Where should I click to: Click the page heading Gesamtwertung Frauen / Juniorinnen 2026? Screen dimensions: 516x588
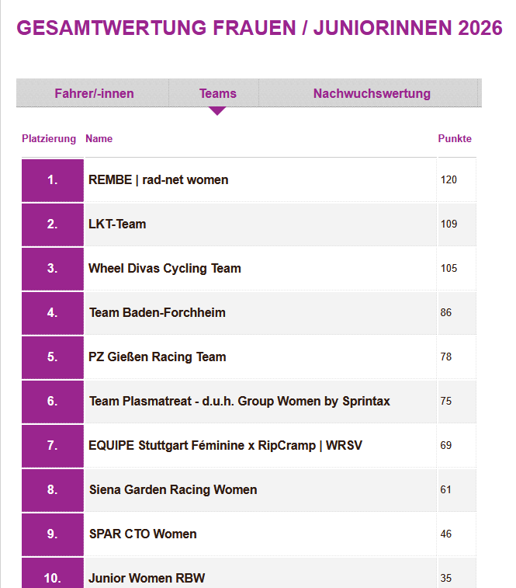[259, 28]
